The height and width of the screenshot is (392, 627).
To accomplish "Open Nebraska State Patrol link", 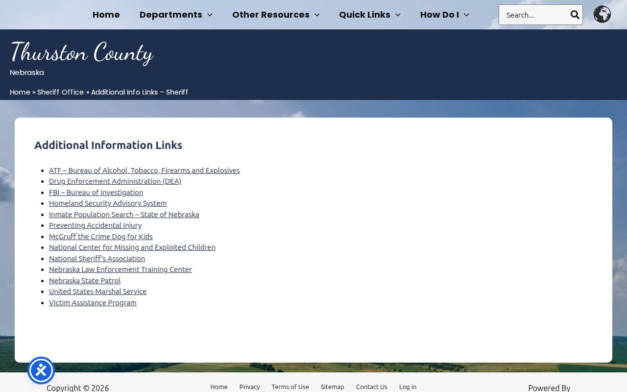I will 85,281.
